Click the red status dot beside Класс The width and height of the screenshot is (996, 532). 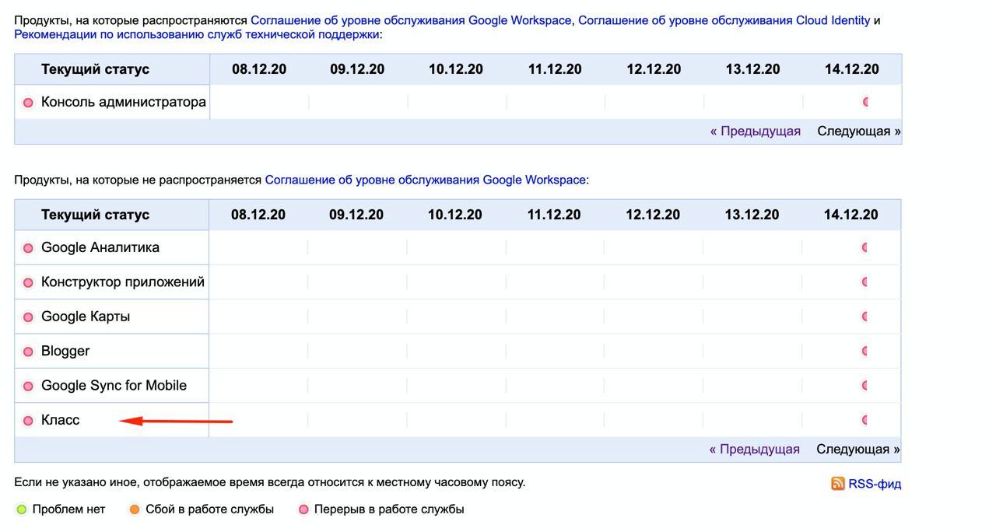click(28, 421)
